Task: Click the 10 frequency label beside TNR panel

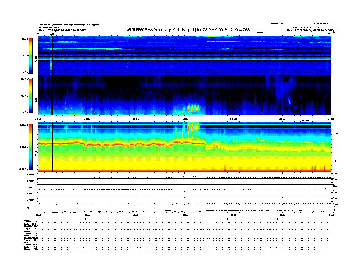Action: (x=334, y=161)
